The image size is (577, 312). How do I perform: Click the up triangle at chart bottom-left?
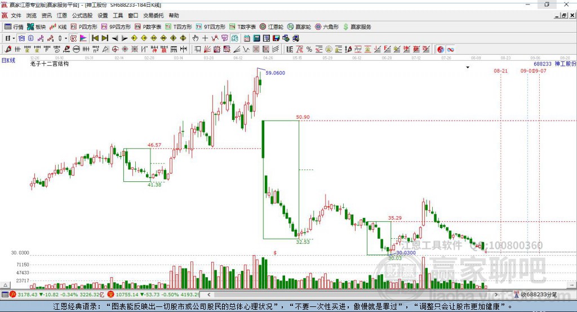pyautogui.click(x=5, y=285)
